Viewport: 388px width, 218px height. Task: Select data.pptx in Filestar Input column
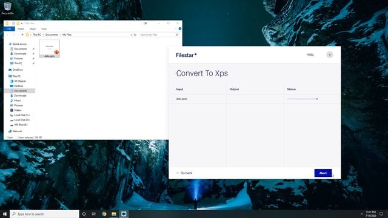[182, 99]
